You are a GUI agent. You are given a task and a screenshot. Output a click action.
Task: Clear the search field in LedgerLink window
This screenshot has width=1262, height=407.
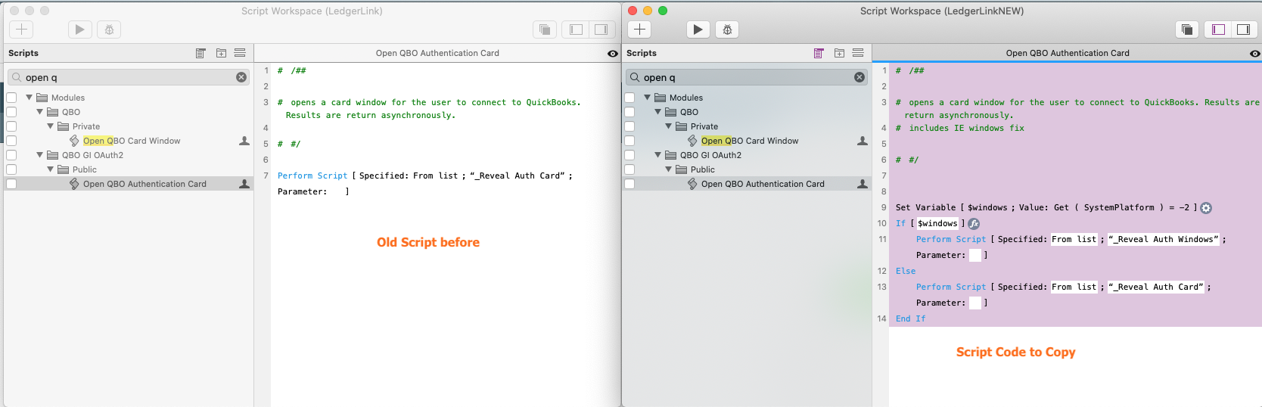point(241,77)
